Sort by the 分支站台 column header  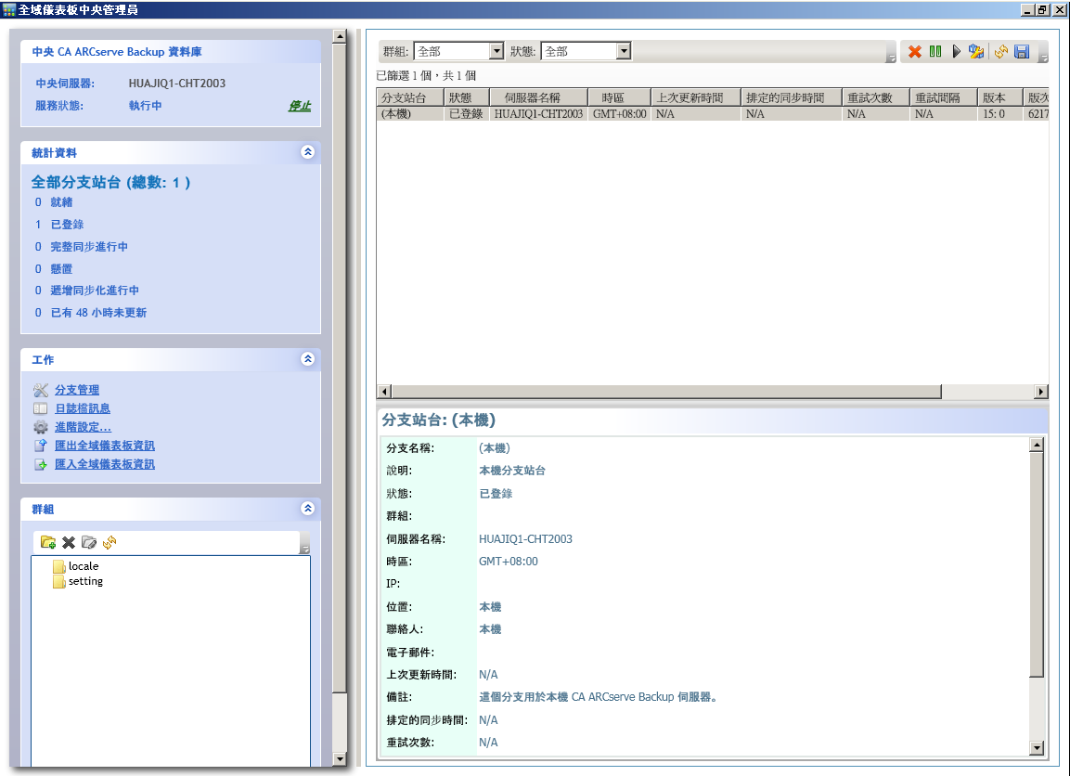(410, 97)
